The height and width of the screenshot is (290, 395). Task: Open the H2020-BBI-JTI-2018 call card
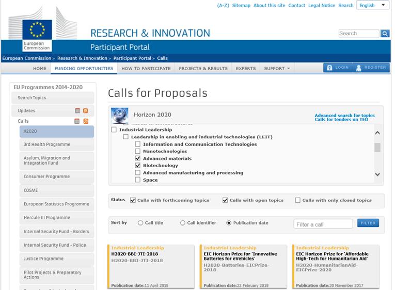(x=151, y=266)
